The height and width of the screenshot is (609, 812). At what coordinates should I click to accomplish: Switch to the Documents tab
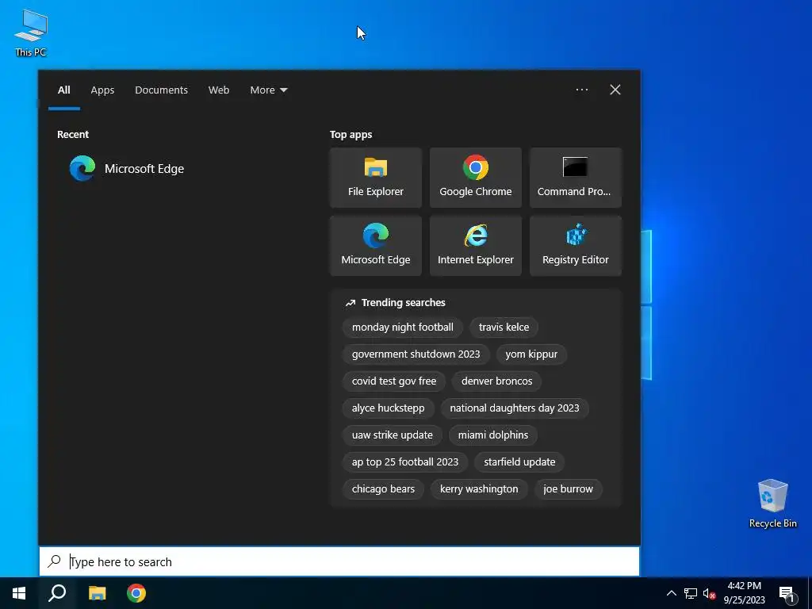tap(161, 90)
